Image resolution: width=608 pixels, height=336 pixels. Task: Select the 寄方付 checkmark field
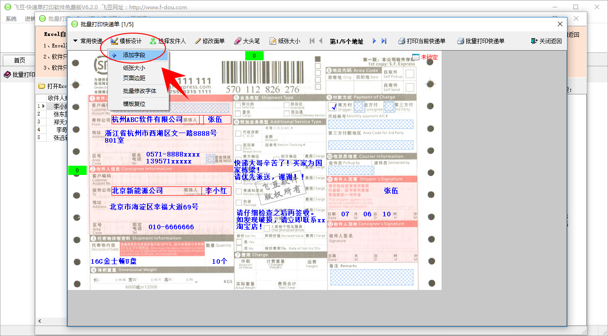tap(334, 107)
